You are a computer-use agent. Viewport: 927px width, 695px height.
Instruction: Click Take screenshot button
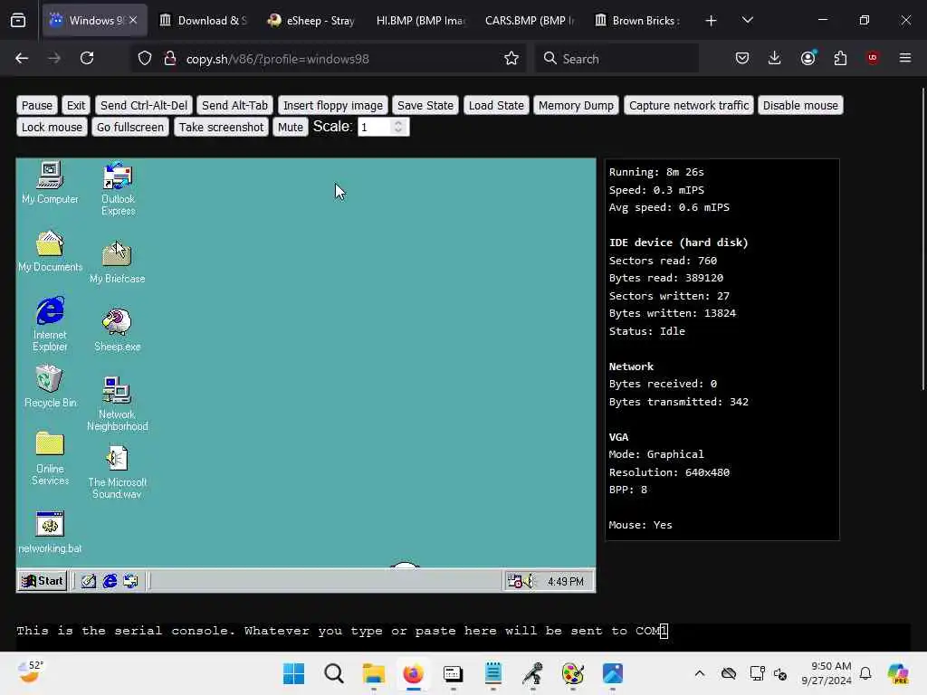tap(221, 127)
